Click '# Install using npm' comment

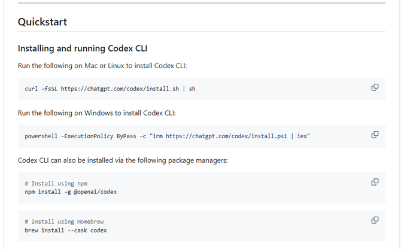[56, 184]
